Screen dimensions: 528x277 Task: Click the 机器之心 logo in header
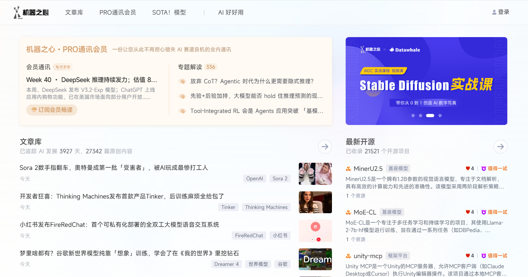31,12
